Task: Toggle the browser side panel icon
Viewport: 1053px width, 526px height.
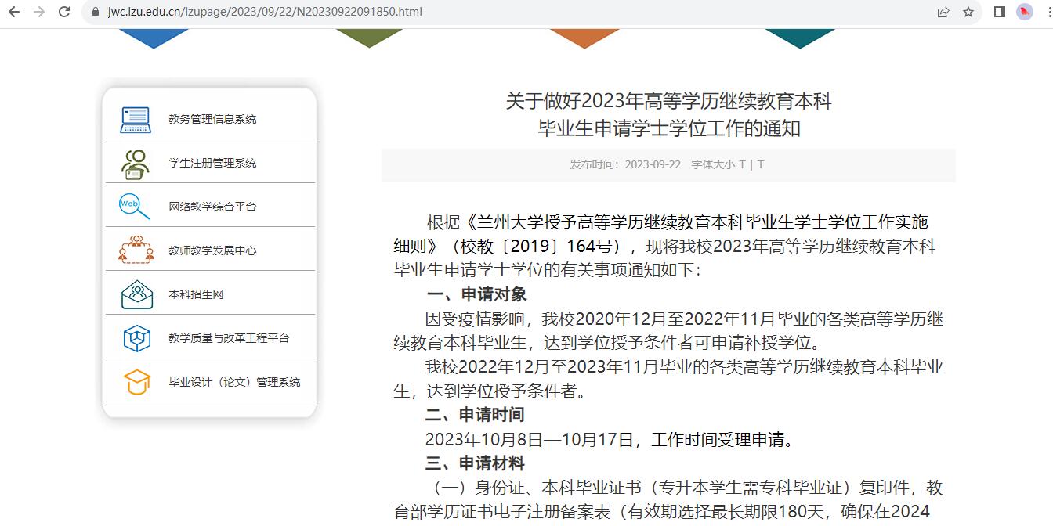Action: pos(998,13)
